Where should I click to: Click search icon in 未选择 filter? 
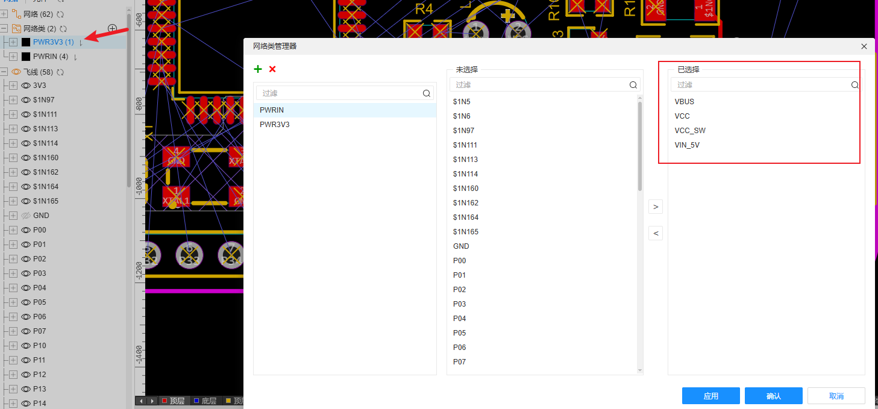pos(633,85)
